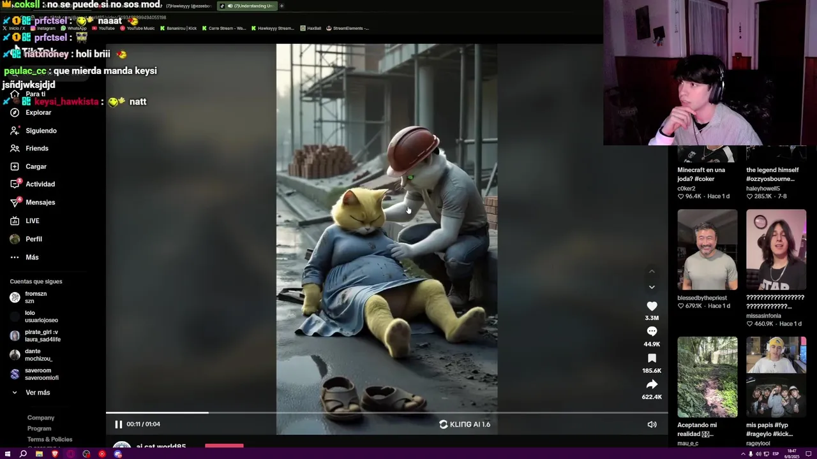Open Perfil page
Screen dimensions: 817x459
[x=34, y=239]
